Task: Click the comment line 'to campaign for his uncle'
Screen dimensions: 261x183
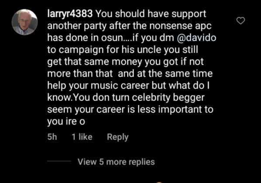Action: 123,50
